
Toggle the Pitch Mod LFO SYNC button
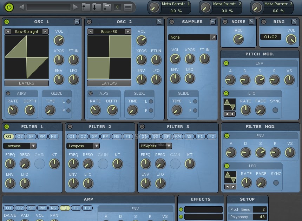pyautogui.click(x=275, y=110)
